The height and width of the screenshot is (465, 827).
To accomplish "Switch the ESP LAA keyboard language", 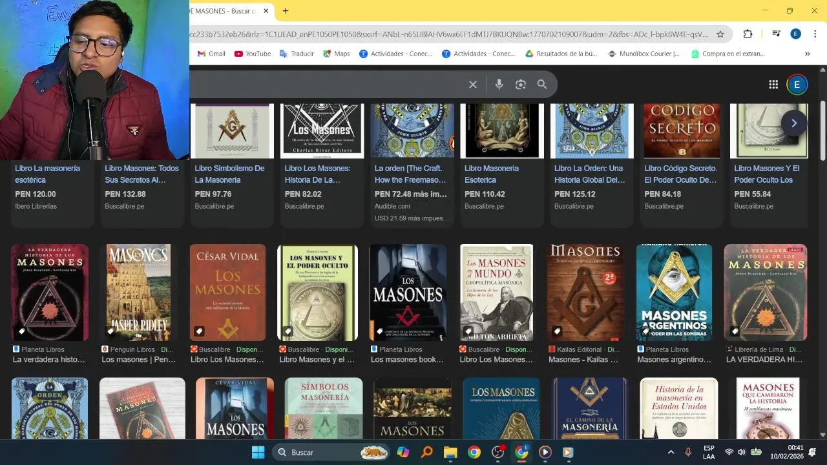I will 709,452.
